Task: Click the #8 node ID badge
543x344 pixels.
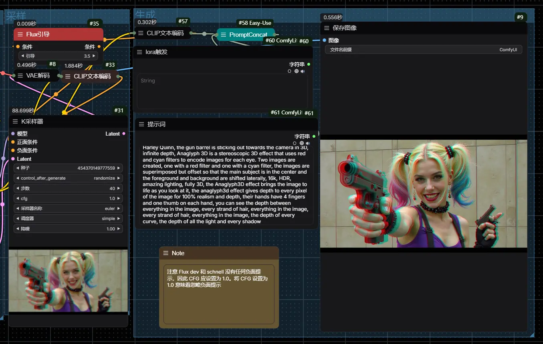Action: (52, 64)
